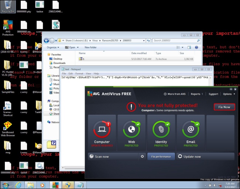Select the PC Hunter V1.51 folder icon
The height and width of the screenshot is (189, 240).
(x=8, y=68)
